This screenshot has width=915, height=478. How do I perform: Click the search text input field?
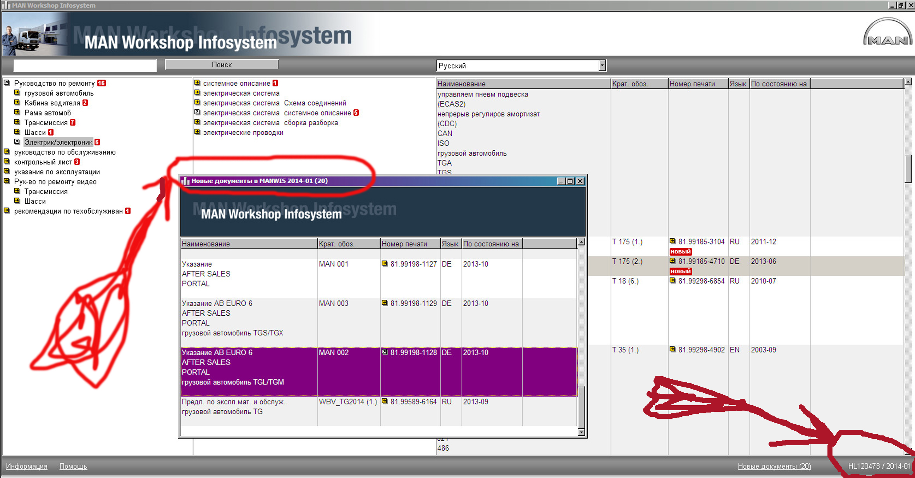pos(85,65)
